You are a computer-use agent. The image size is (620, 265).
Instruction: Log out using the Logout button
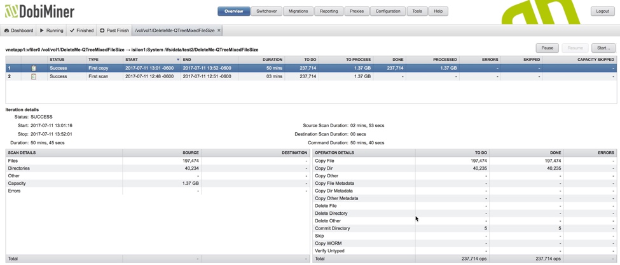602,11
